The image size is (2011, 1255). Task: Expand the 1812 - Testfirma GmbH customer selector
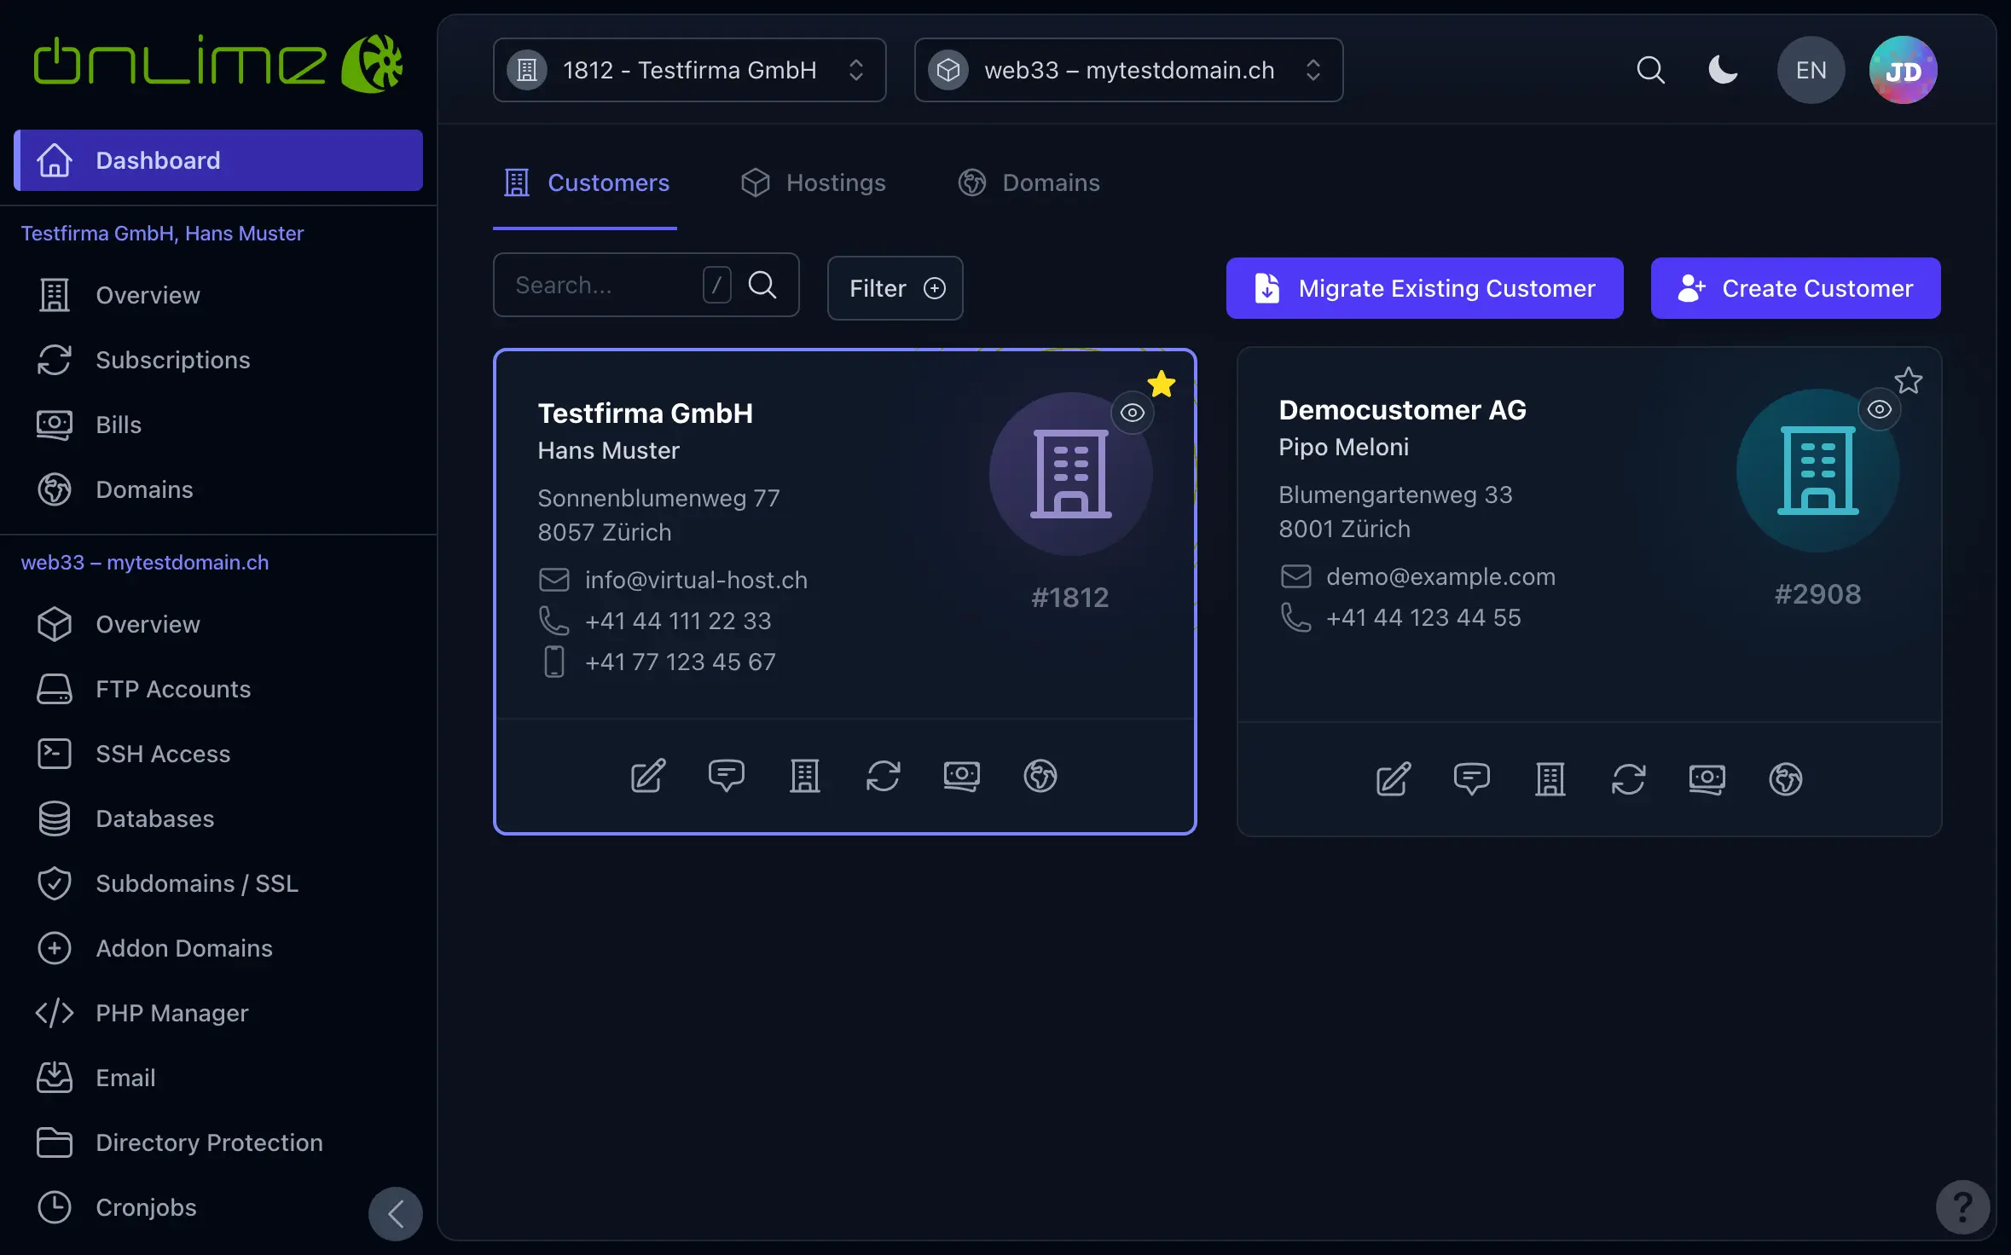689,70
